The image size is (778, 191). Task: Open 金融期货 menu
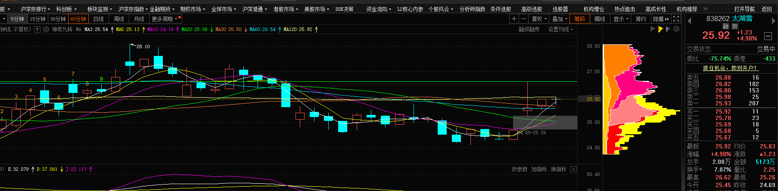click(162, 9)
